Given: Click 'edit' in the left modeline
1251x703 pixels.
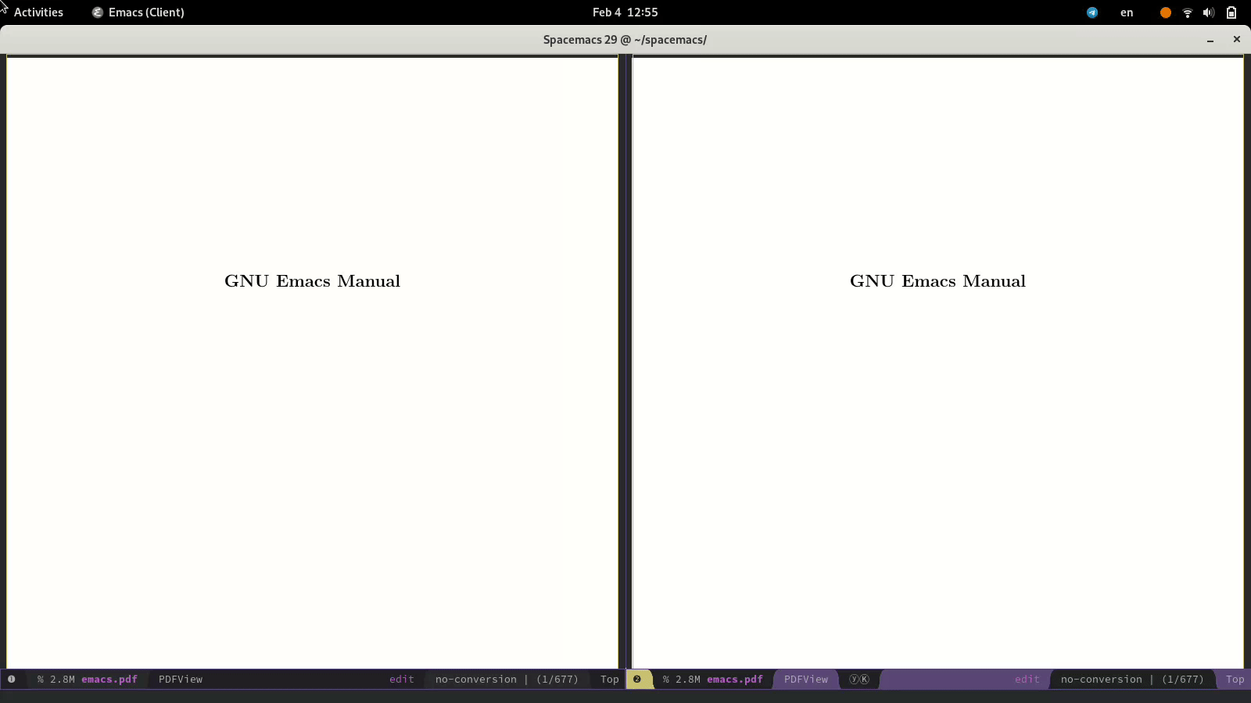Looking at the screenshot, I should (x=402, y=680).
